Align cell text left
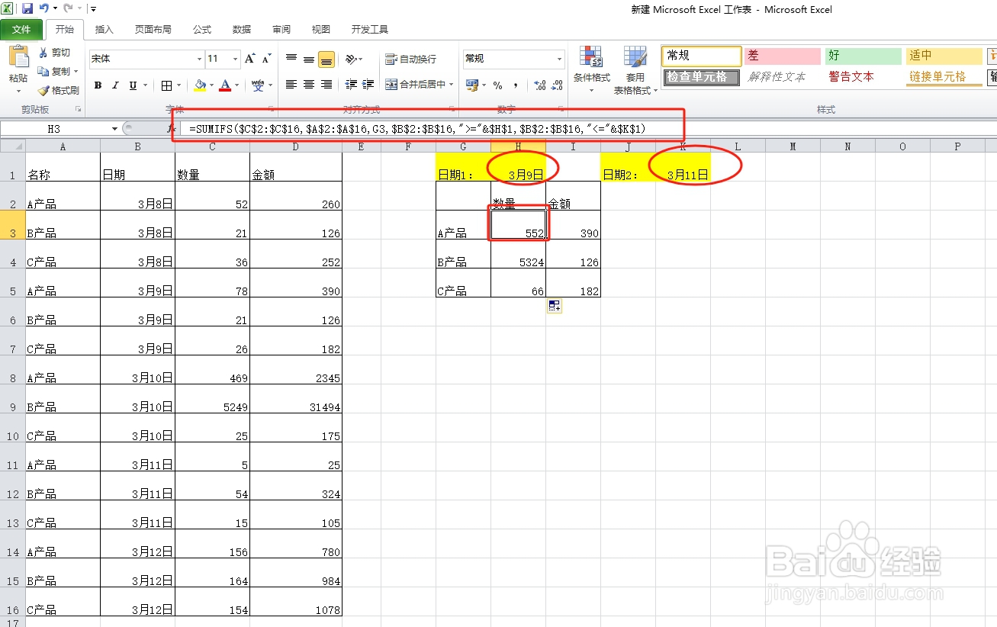The height and width of the screenshot is (627, 997). [x=291, y=85]
